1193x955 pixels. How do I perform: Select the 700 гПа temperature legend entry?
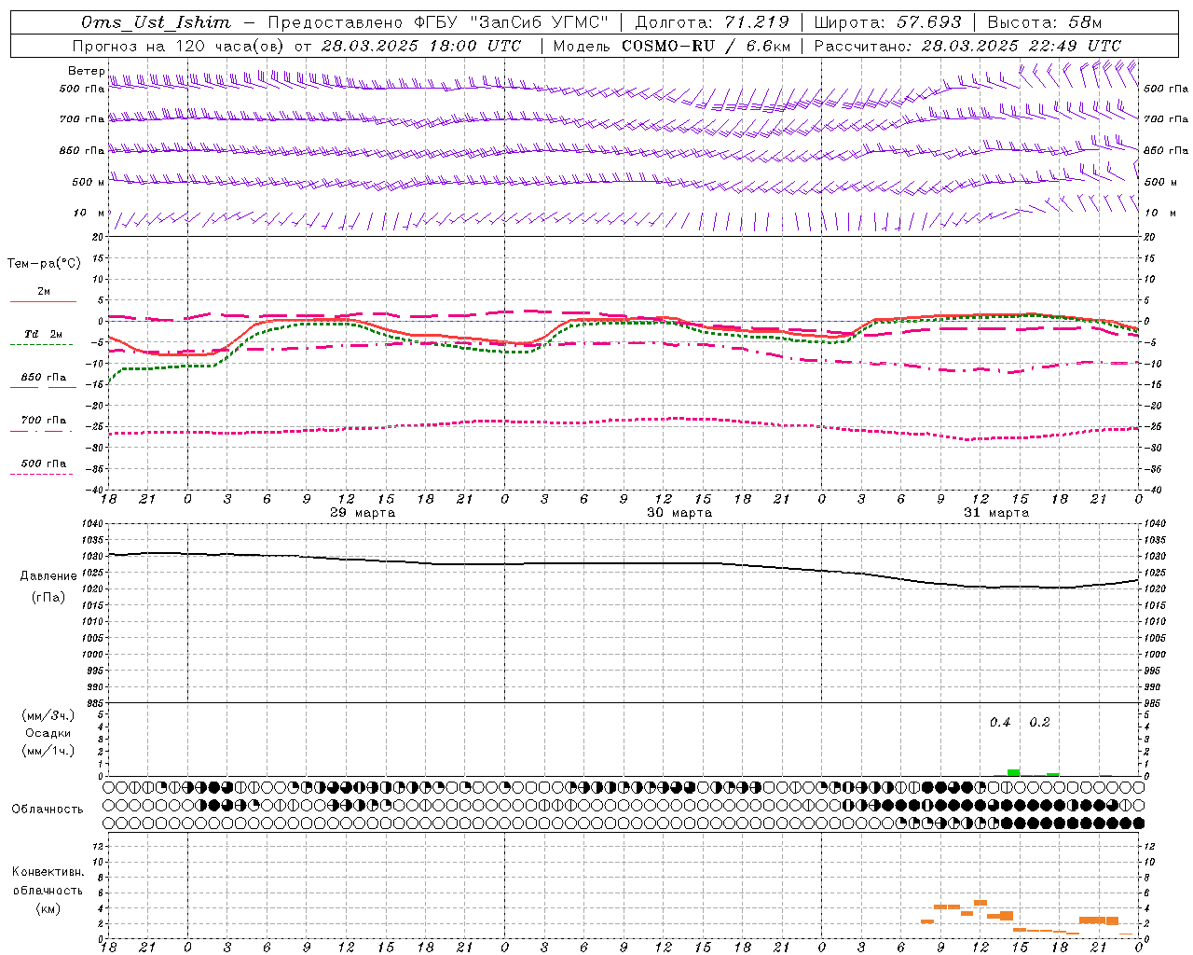[x=44, y=421]
